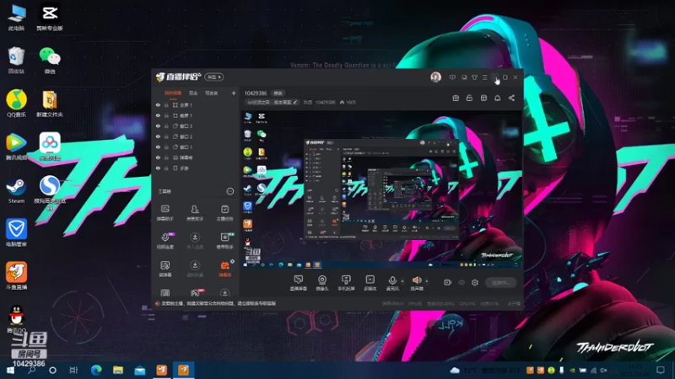Screen dimensions: 675x379
Task: Hide the 截屏 1 source via its eye icon
Action: 158,115
